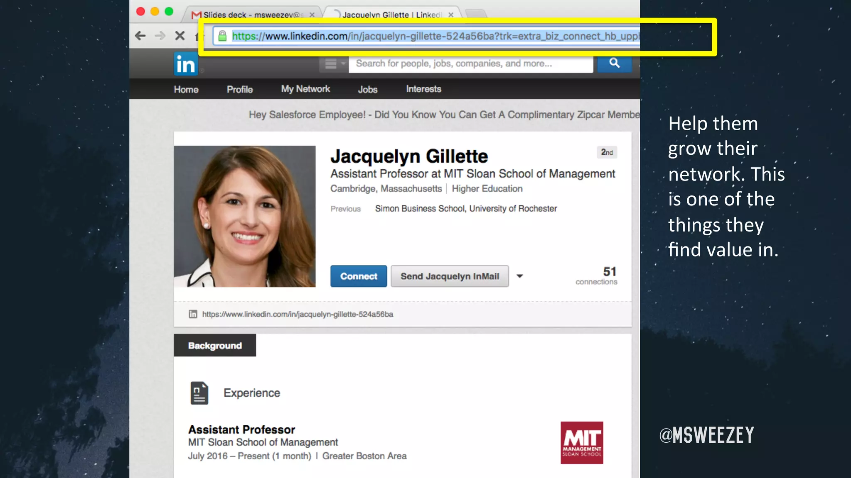Open the Jobs menu item

(x=368, y=89)
